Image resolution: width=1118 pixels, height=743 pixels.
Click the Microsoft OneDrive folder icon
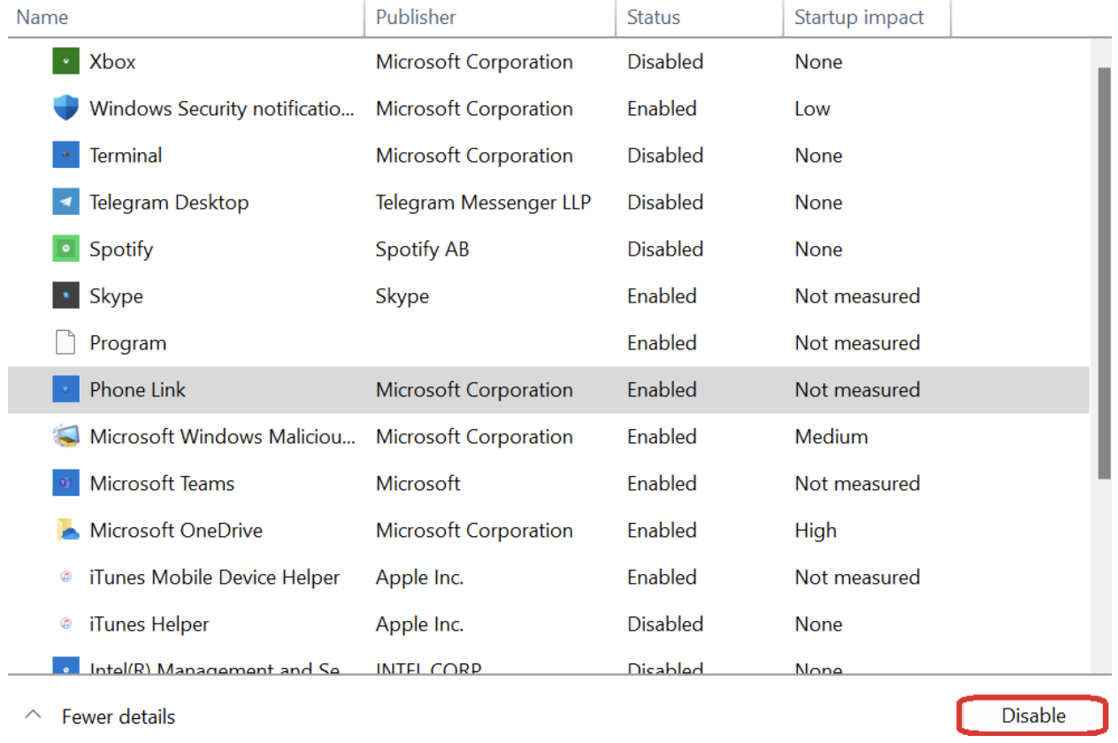(x=67, y=531)
